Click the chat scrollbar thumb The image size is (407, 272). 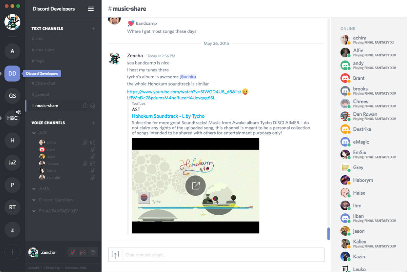pyautogui.click(x=328, y=234)
